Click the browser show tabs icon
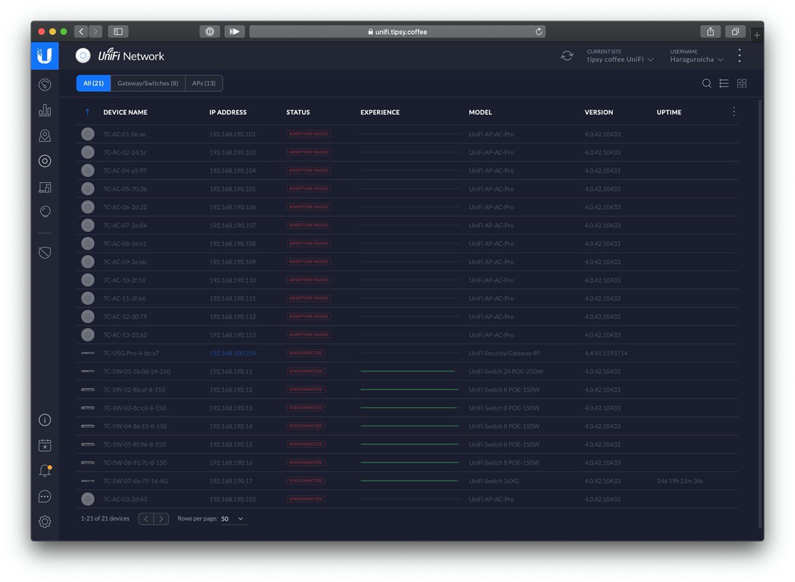This screenshot has width=795, height=582. coord(735,32)
